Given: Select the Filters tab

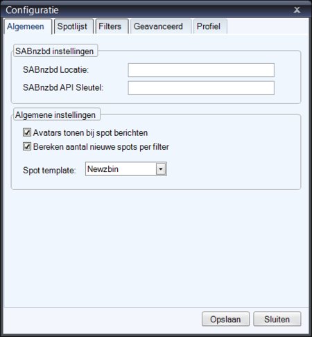Looking at the screenshot, I should coord(112,26).
